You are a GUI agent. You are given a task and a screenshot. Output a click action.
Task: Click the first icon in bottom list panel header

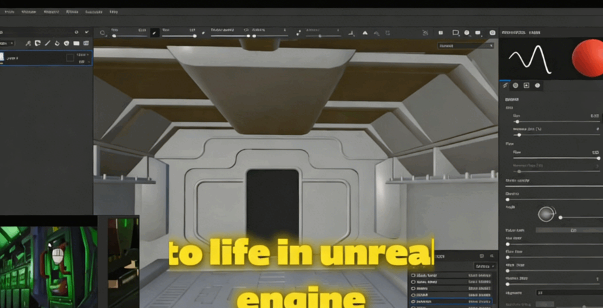[x=482, y=256]
